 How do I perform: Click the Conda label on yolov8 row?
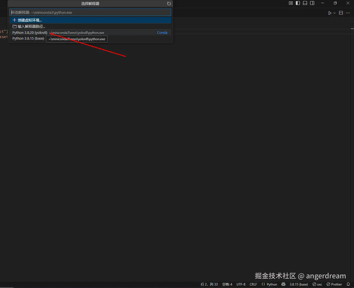(162, 32)
